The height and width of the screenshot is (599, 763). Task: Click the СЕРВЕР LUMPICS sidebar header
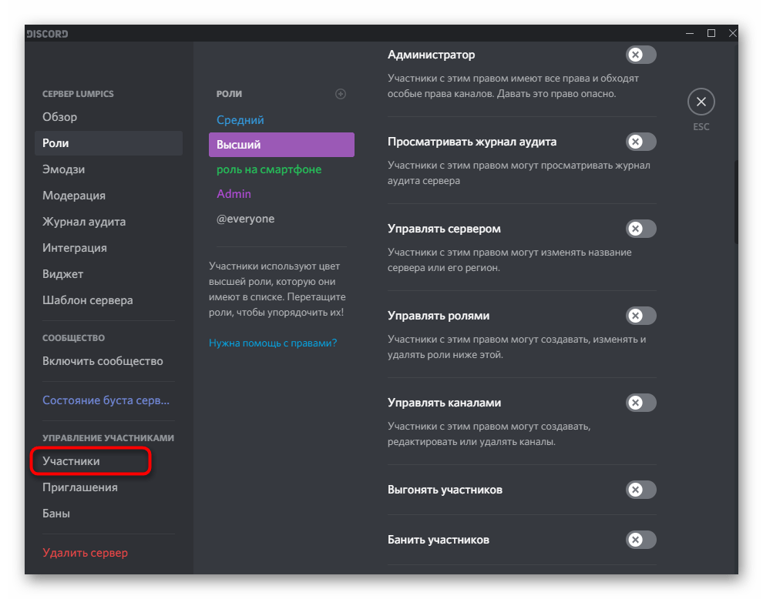pos(78,94)
